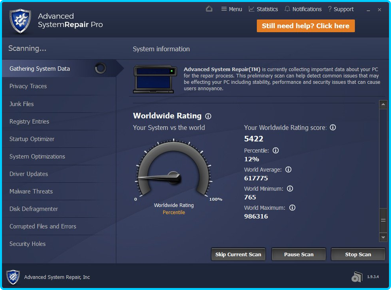Open the Menu hamburger item
391x290 pixels.
[x=231, y=9]
